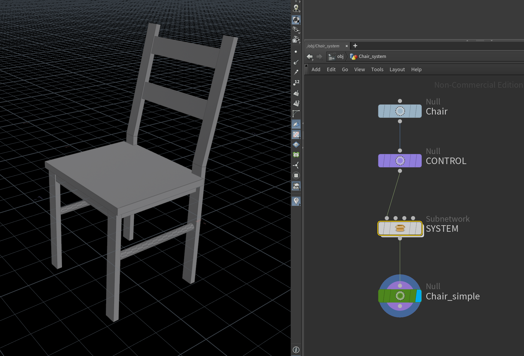Click the Chair node label text
524x356 pixels.
(437, 111)
